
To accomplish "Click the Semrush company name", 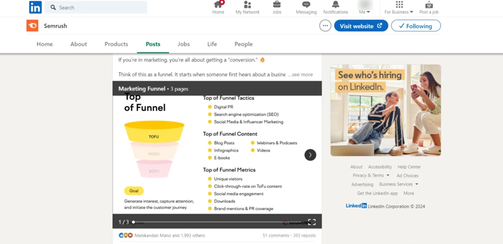I will point(56,26).
